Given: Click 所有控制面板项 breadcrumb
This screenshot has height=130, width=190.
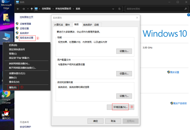Looking at the screenshot, I should pyautogui.click(x=63, y=9).
